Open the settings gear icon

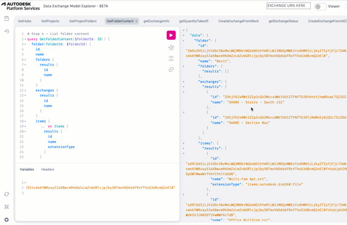click(x=7, y=220)
